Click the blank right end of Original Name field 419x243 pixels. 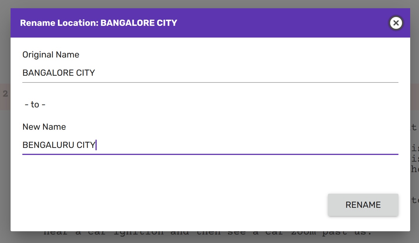[x=323, y=73]
